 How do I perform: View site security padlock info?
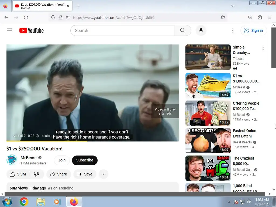tap(61, 17)
